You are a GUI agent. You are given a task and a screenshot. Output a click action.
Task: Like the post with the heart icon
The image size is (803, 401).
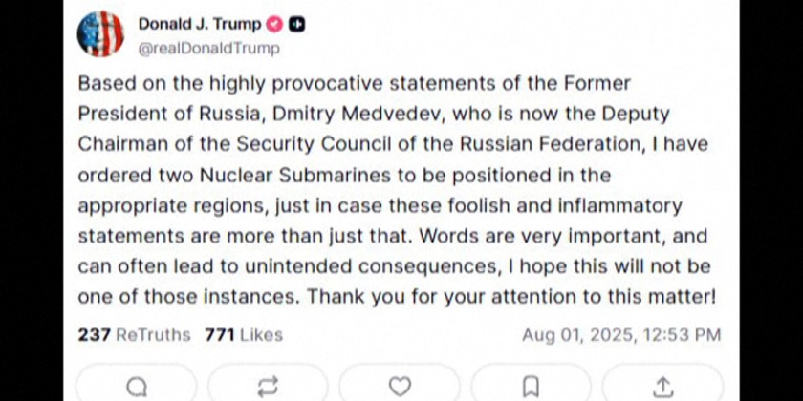tap(400, 386)
